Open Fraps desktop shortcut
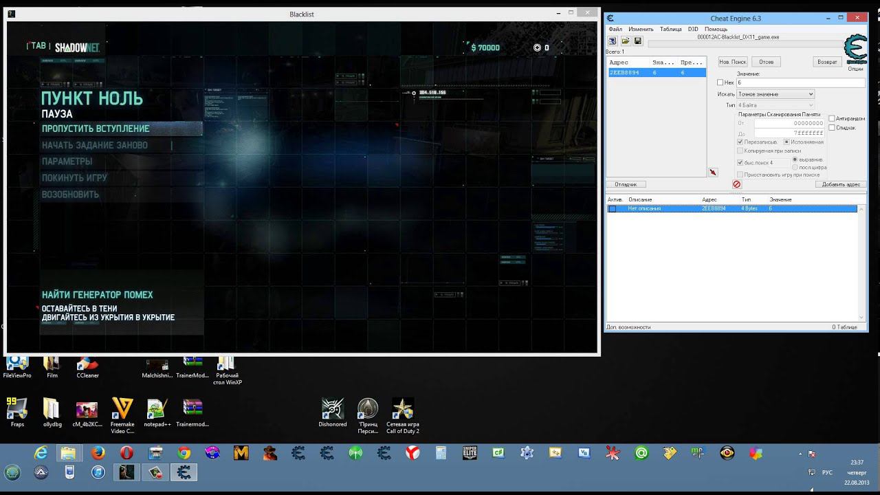880x495 pixels. [17, 412]
